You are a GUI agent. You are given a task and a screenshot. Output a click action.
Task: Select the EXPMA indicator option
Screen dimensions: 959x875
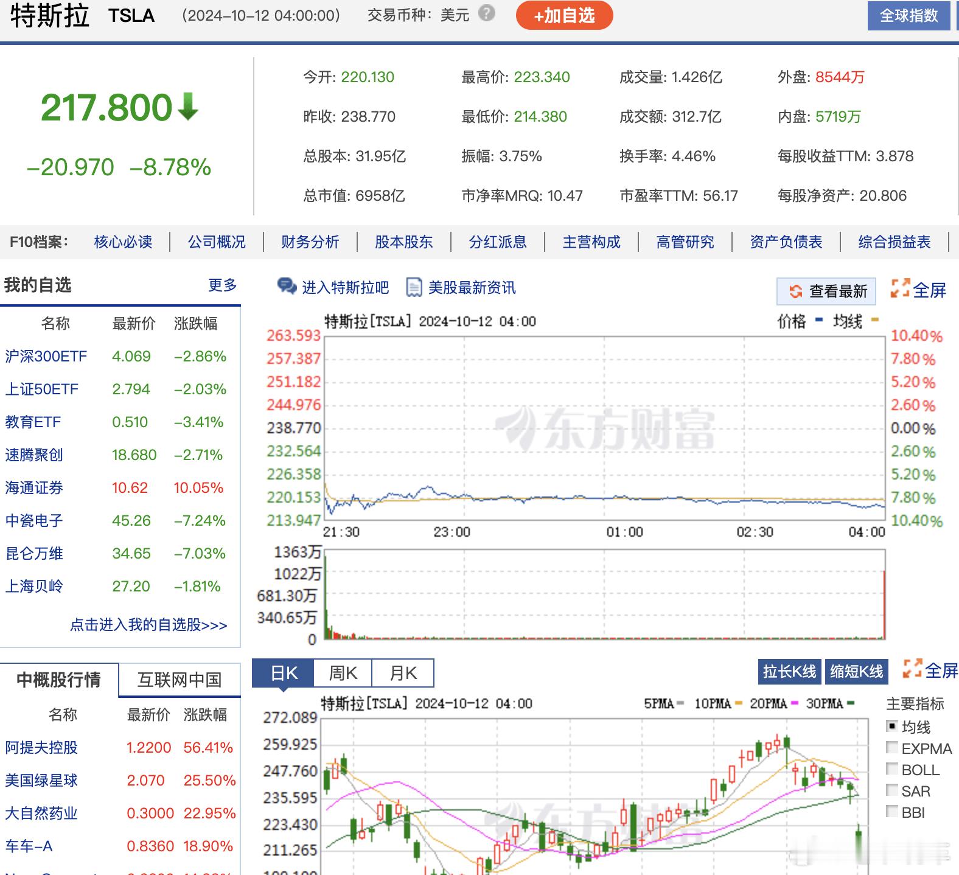click(x=892, y=747)
